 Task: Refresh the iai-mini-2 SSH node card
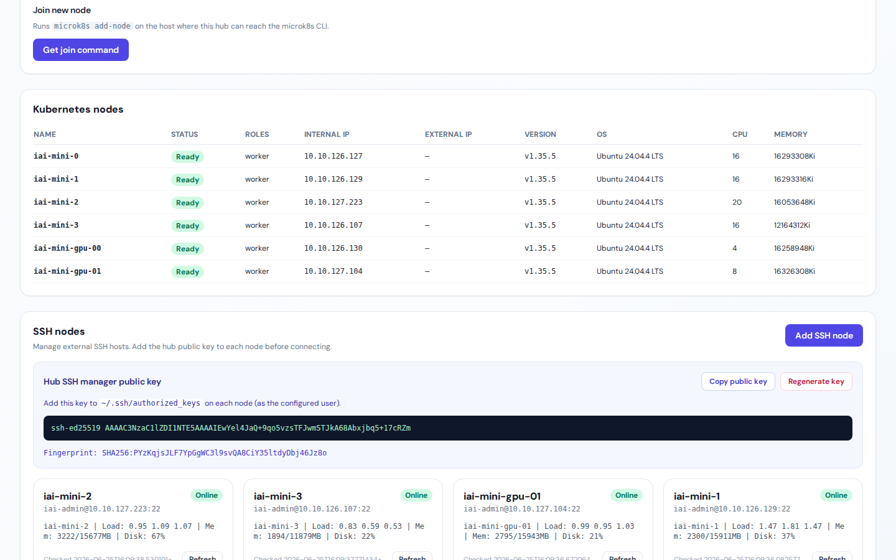pos(202,556)
